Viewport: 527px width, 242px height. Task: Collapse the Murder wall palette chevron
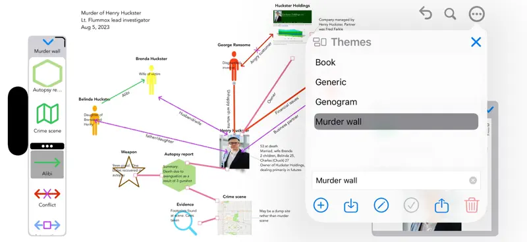pos(48,42)
